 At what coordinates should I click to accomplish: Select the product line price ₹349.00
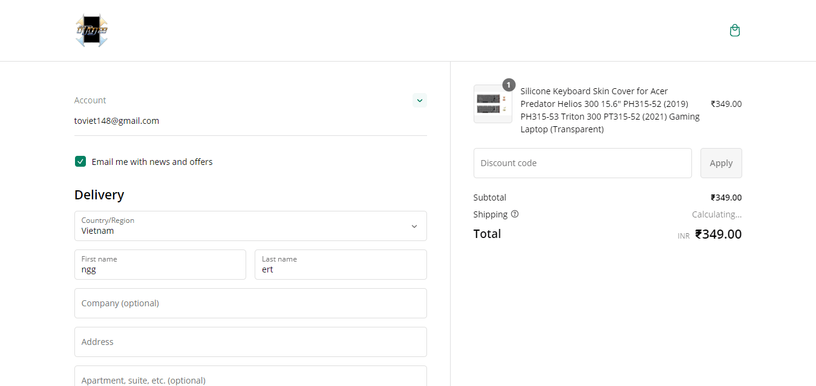pyautogui.click(x=726, y=104)
